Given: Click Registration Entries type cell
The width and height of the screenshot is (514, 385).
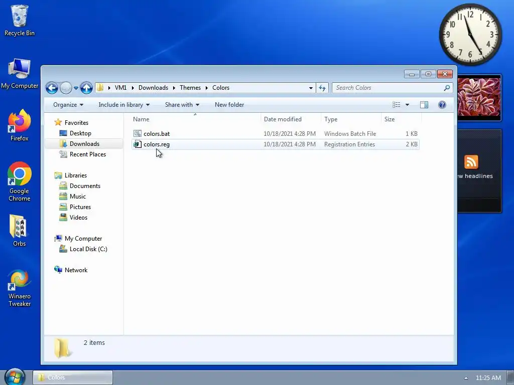Looking at the screenshot, I should (x=349, y=144).
